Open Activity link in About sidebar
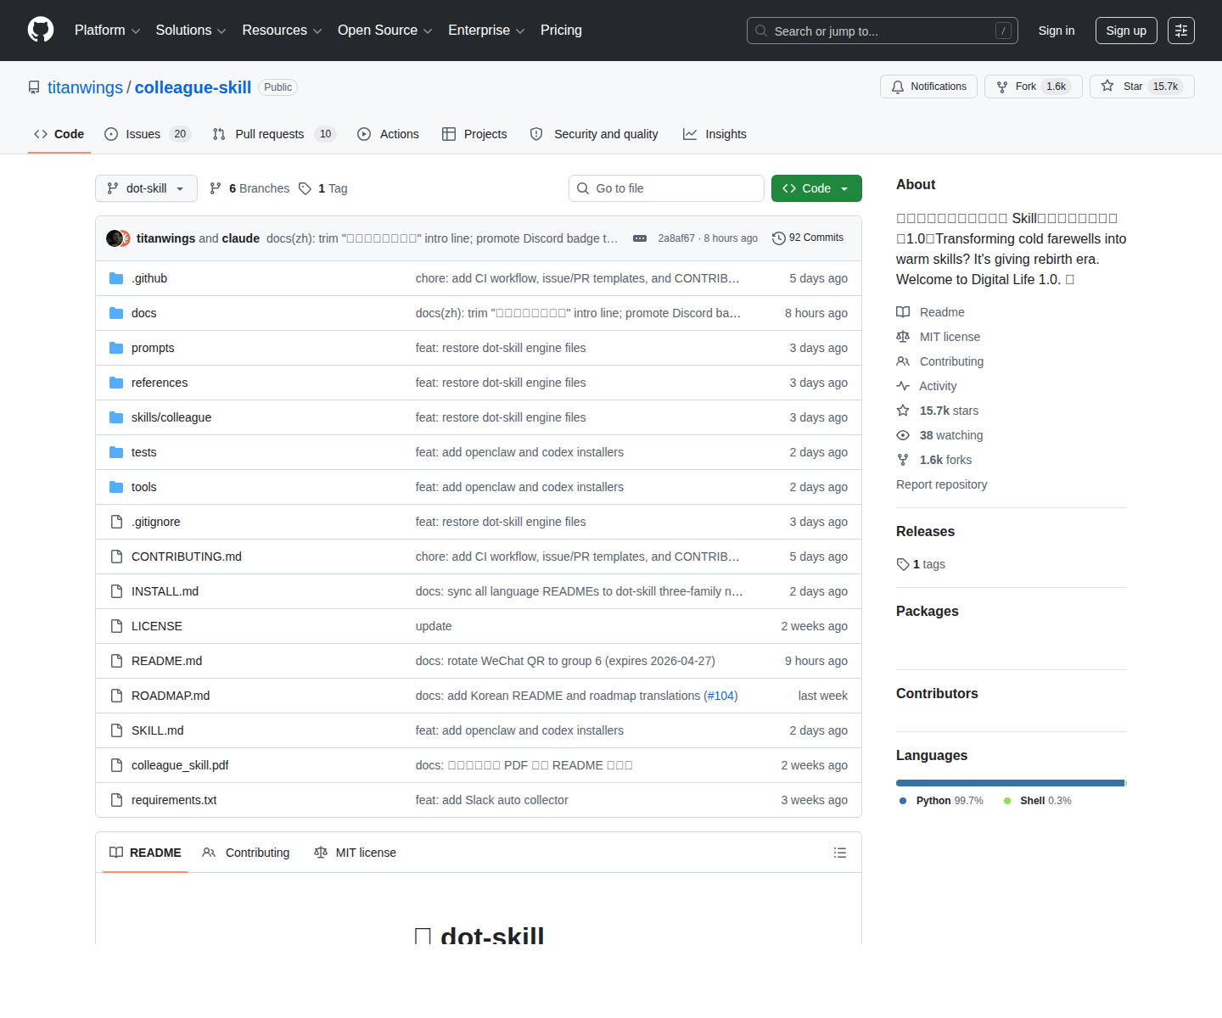 926,386
